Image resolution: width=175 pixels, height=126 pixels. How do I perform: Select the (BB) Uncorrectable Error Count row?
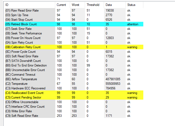(x=74, y=70)
